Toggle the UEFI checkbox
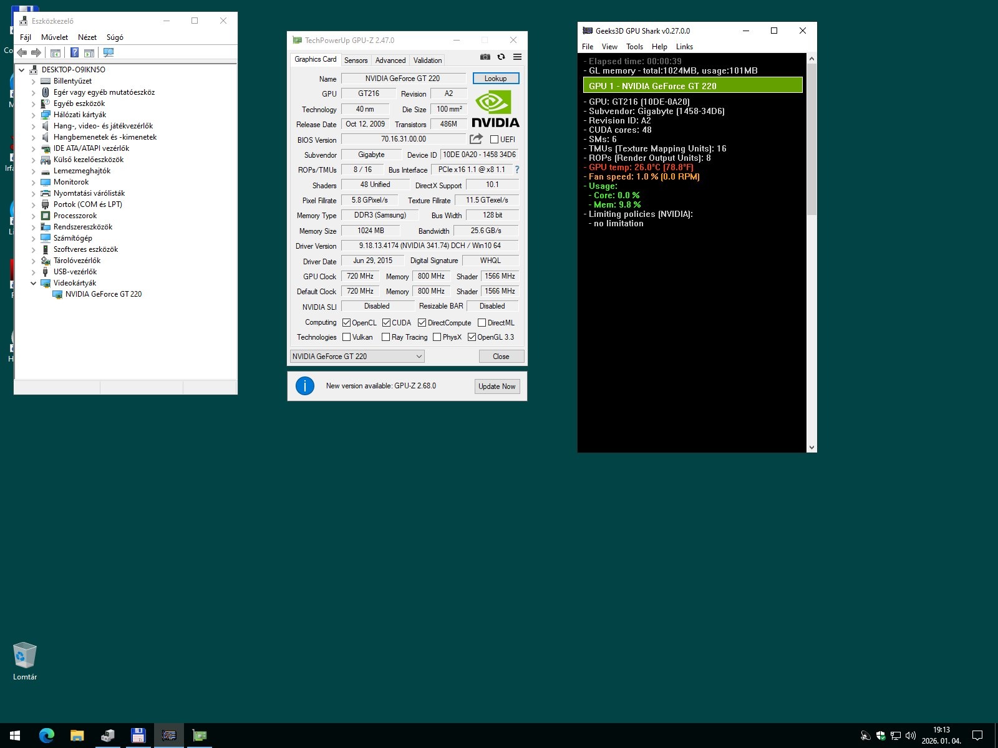 495,140
